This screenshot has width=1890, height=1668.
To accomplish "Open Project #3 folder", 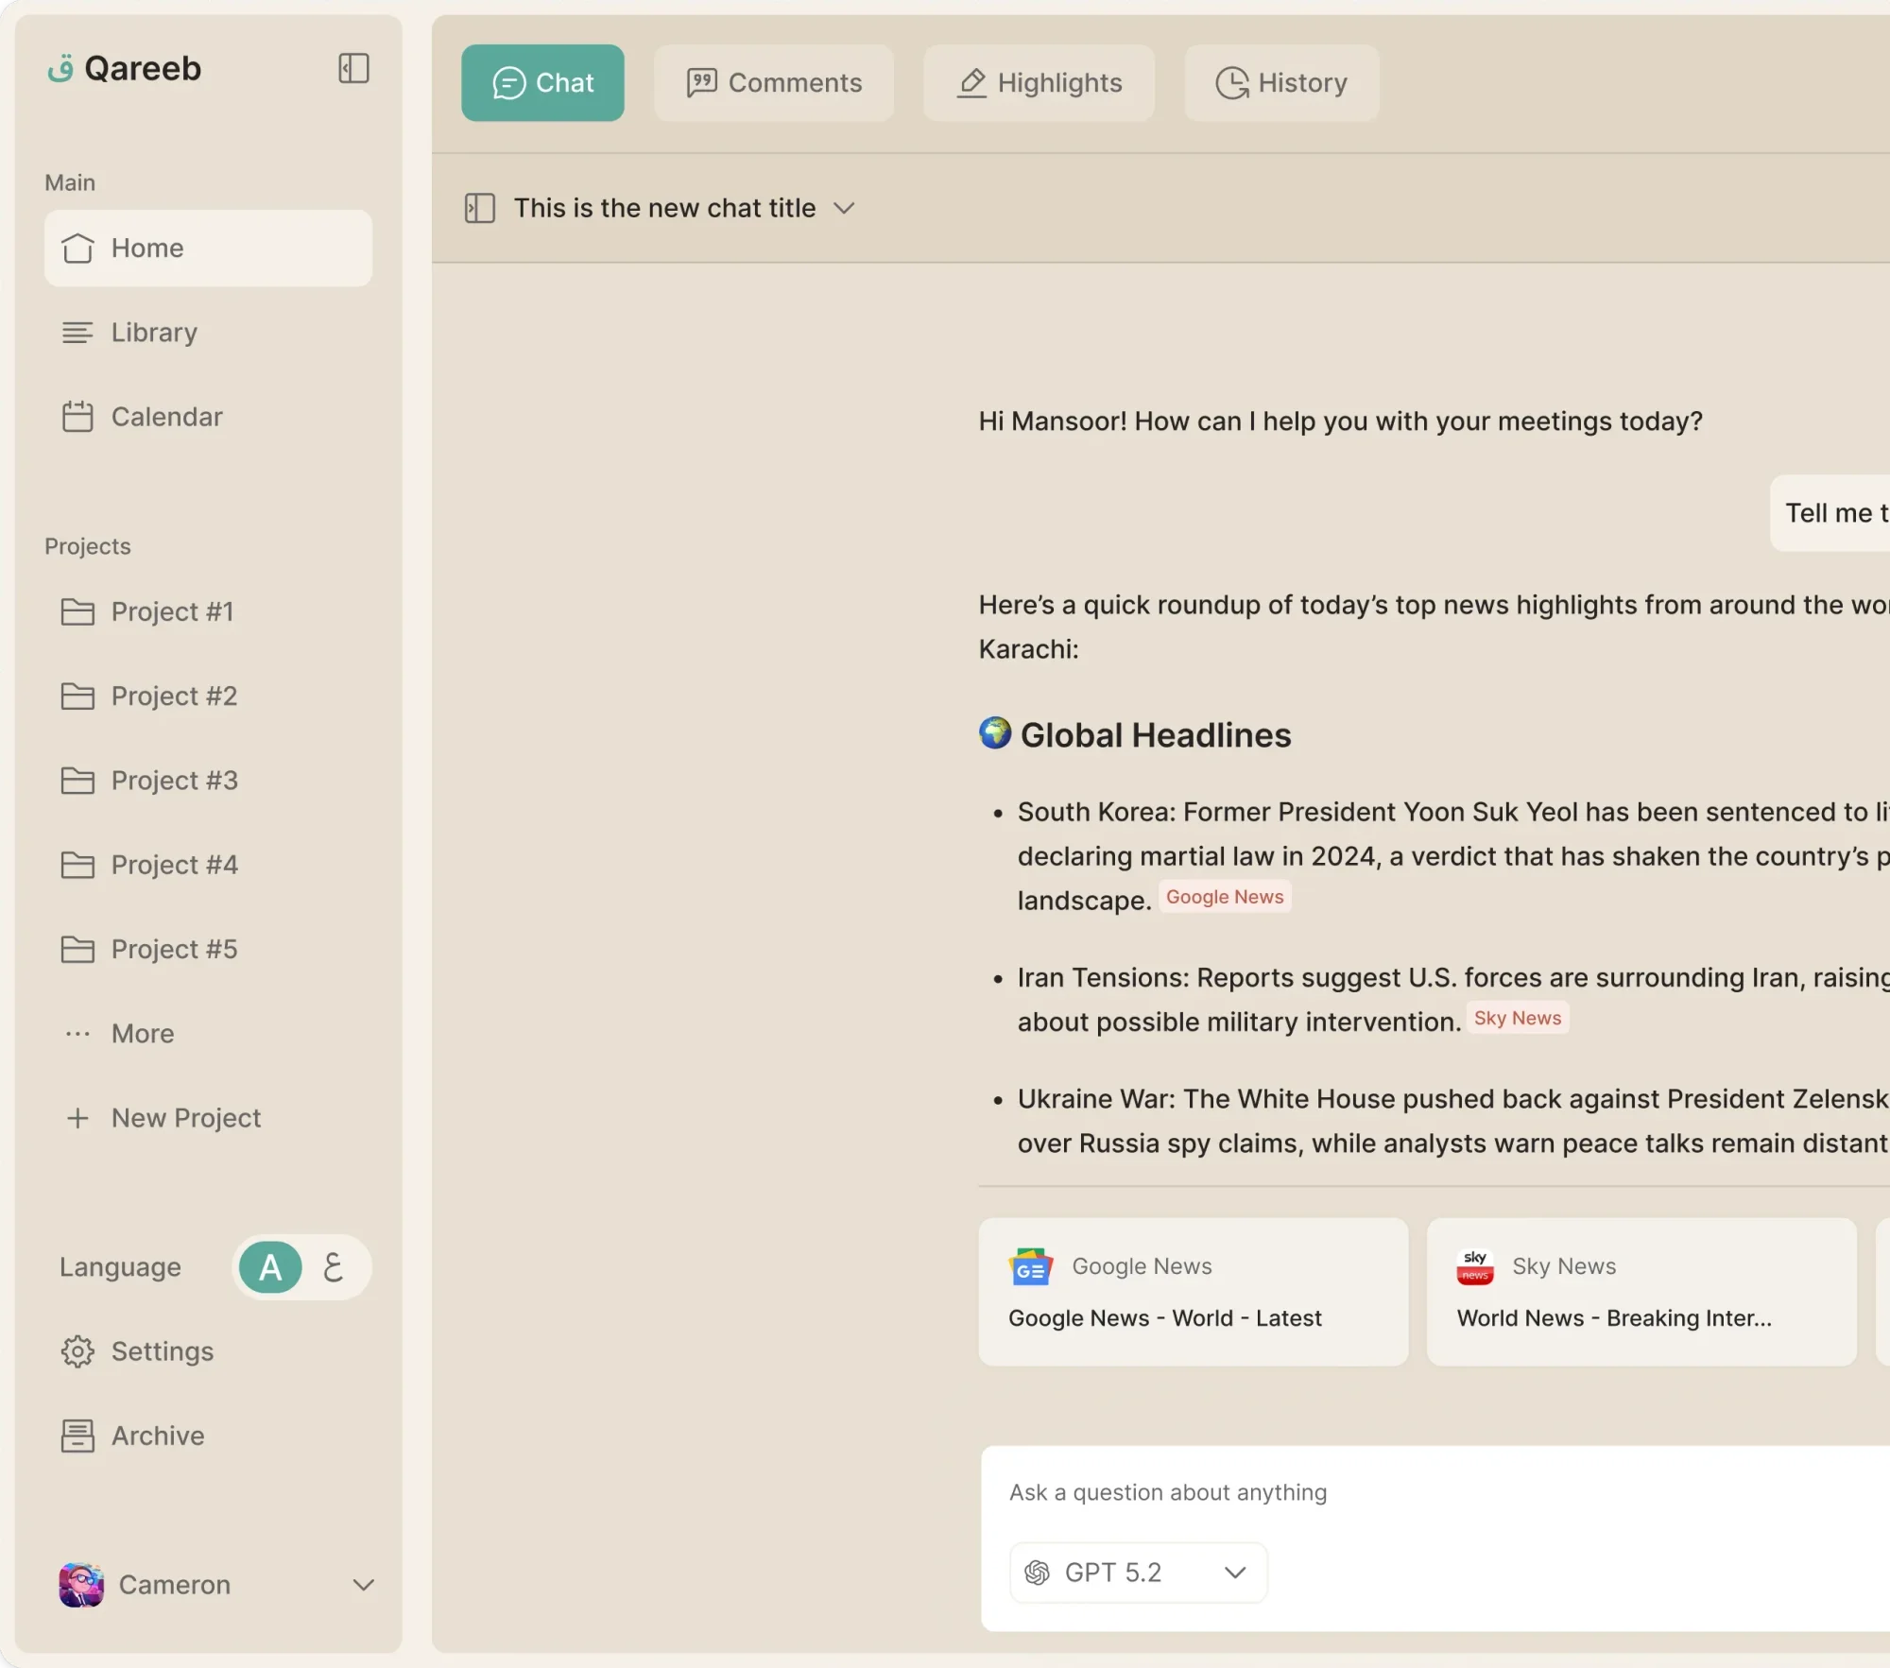I will (x=208, y=780).
